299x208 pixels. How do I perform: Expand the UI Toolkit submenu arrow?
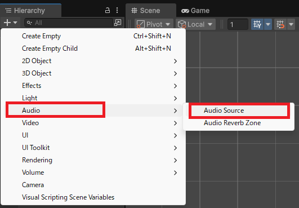(x=176, y=148)
